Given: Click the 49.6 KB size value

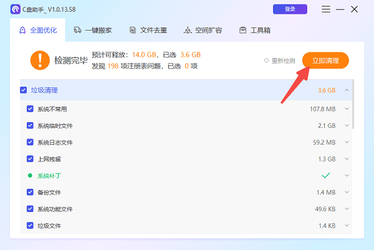Looking at the screenshot, I should (325, 209).
